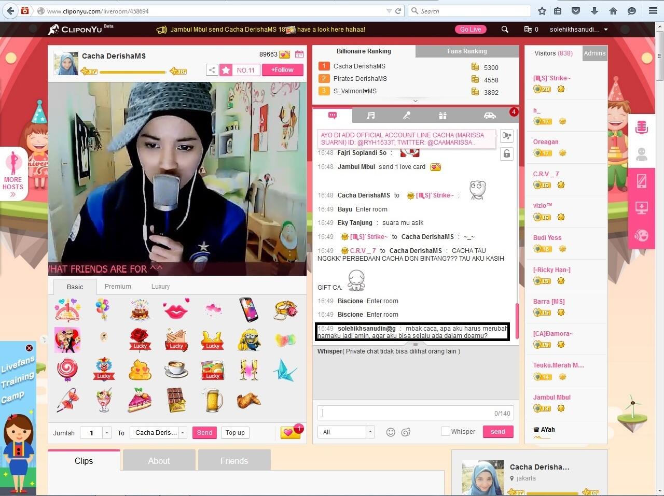
Task: Send the balloons gift
Action: tap(103, 309)
